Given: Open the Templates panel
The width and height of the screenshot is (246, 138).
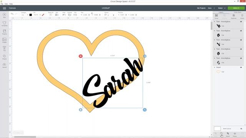Looking at the screenshot, I should pos(4,24).
